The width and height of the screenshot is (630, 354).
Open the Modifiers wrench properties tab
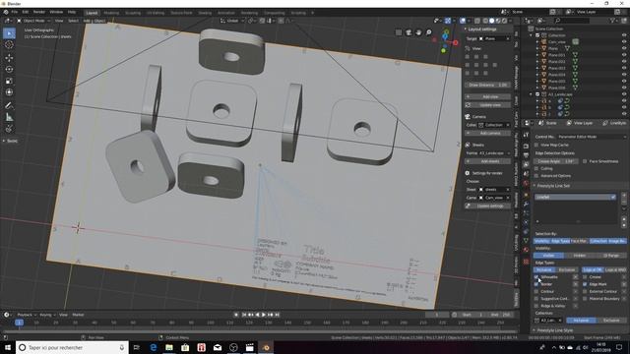coord(526,205)
